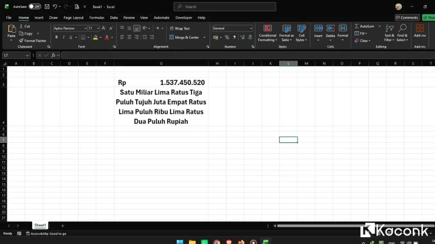Open Clipboard pane launcher

[x=48, y=47]
